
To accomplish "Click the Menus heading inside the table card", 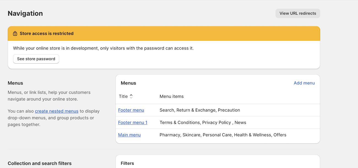I will [129, 83].
